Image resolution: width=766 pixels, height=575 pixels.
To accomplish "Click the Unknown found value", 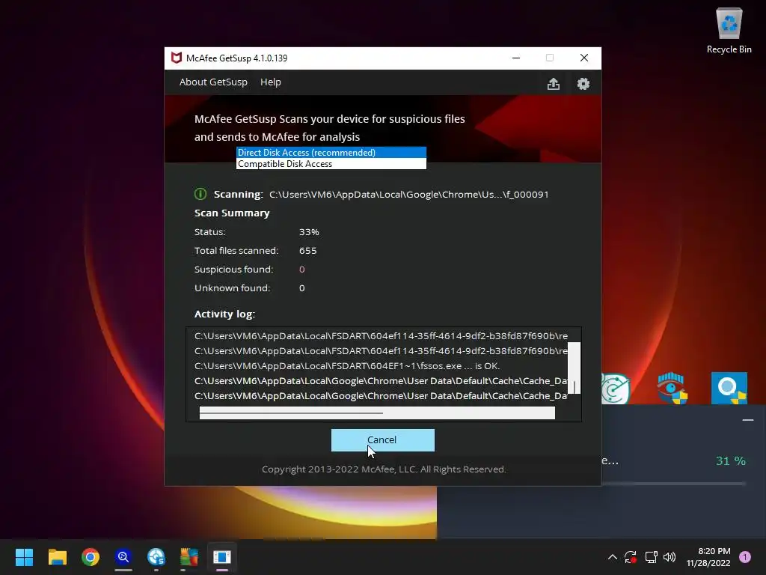I will tap(302, 288).
